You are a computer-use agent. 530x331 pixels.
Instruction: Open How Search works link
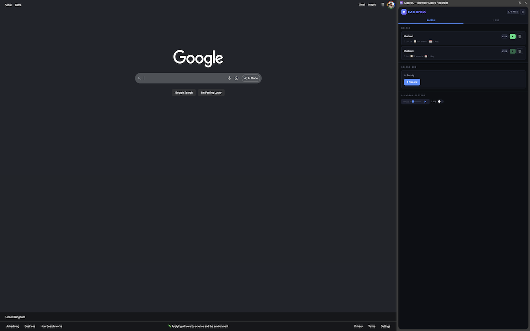click(51, 326)
